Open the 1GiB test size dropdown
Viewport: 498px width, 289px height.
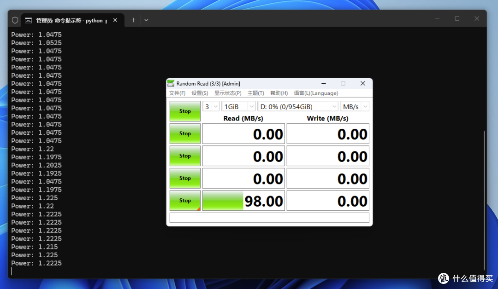pos(238,106)
